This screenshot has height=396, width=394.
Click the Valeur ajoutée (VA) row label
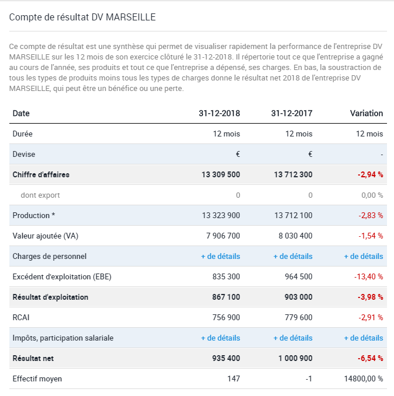click(46, 236)
